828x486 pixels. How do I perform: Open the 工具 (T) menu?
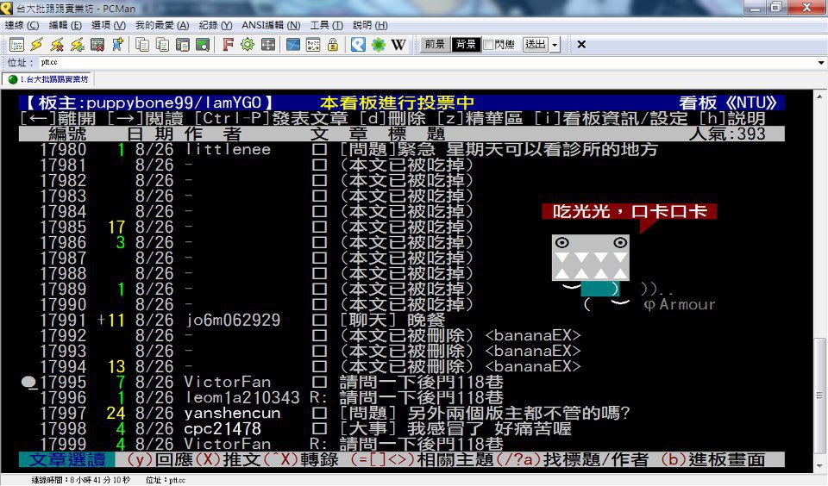pos(326,25)
